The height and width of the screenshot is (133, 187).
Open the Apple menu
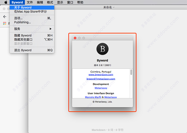click(6, 2)
